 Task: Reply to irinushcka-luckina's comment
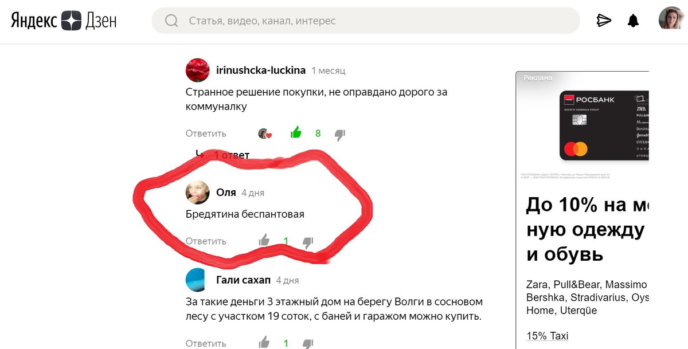(x=206, y=134)
